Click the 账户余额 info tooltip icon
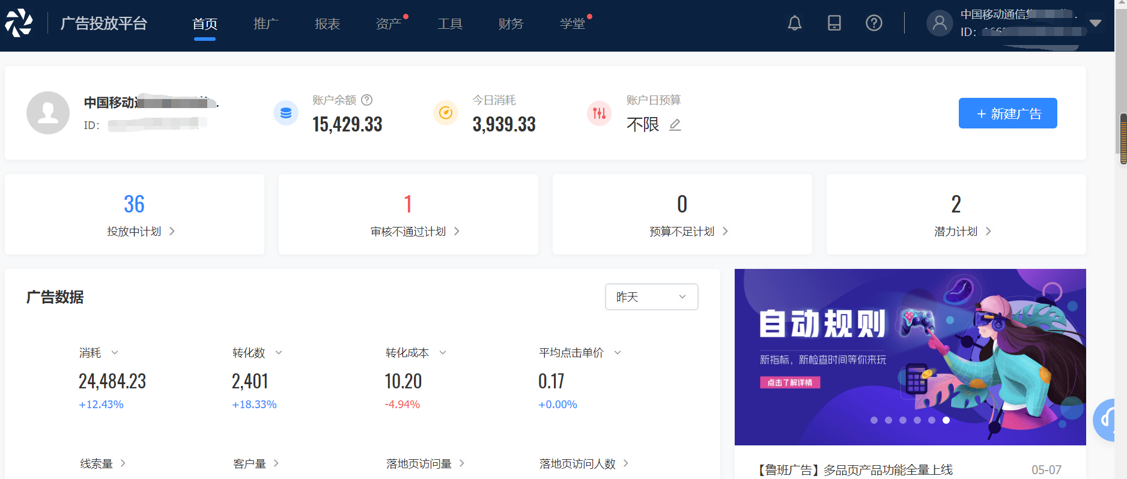 tap(367, 100)
